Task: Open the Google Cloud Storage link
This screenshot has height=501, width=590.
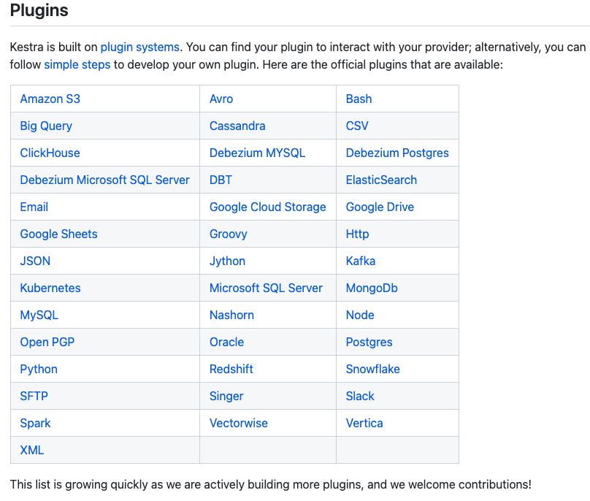Action: coord(267,207)
